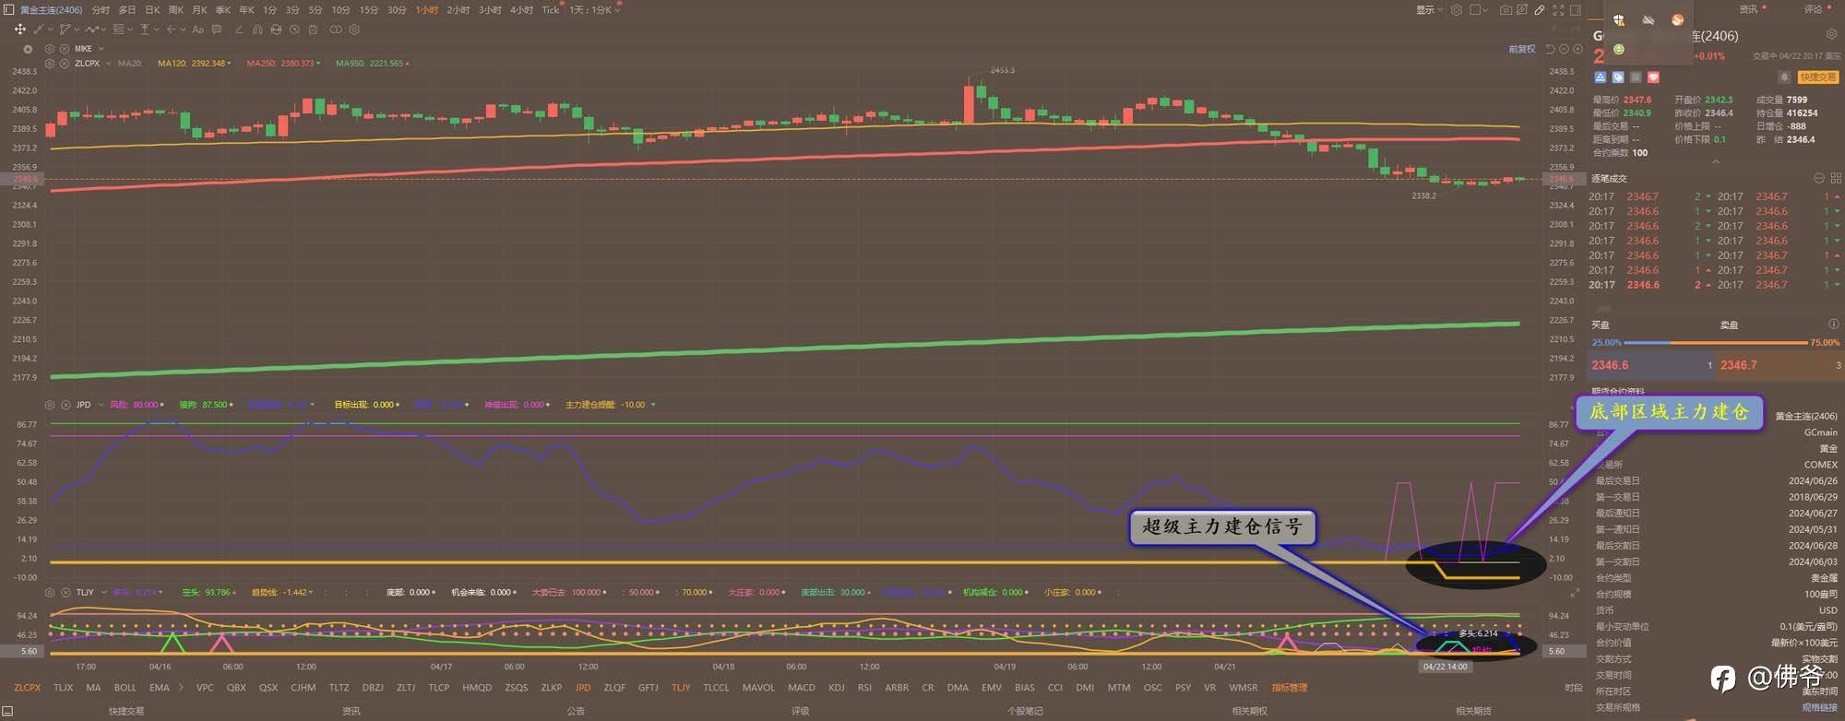Switch to the 日K chart tab
The height and width of the screenshot is (721, 1845).
(152, 10)
